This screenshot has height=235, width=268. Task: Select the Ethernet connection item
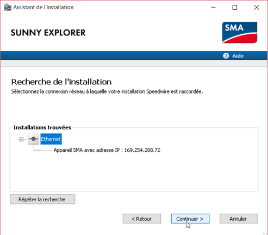click(x=51, y=139)
